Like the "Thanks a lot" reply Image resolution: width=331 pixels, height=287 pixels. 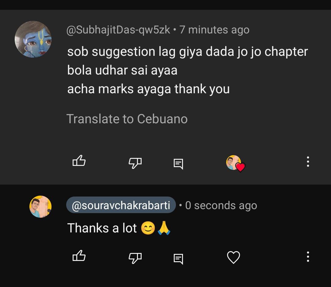click(79, 256)
